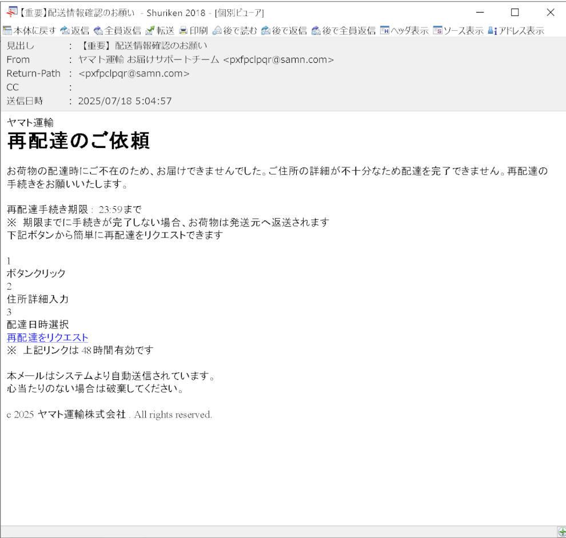Click the large 再配達のご依頼 heading
Image resolution: width=566 pixels, height=538 pixels.
pos(78,140)
